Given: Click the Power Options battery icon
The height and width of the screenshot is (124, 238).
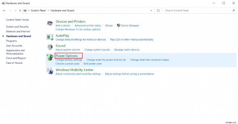Looking at the screenshot, I should [50, 57].
